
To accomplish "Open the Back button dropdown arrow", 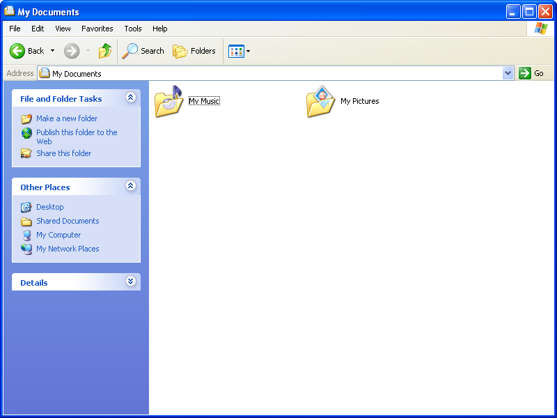I will 52,51.
